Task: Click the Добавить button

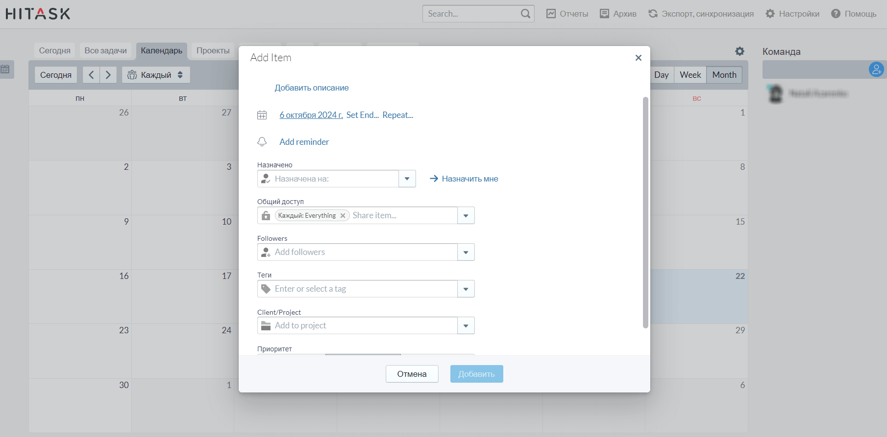Action: (x=477, y=374)
